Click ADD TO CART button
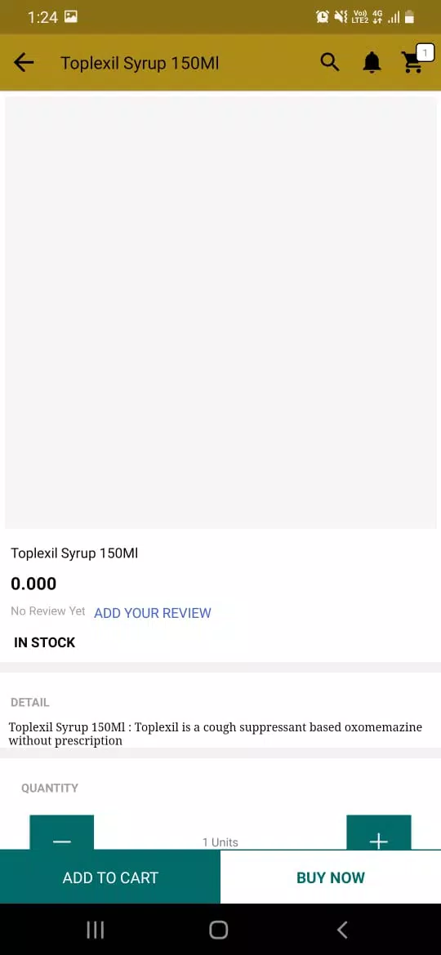The image size is (441, 955). [x=110, y=877]
